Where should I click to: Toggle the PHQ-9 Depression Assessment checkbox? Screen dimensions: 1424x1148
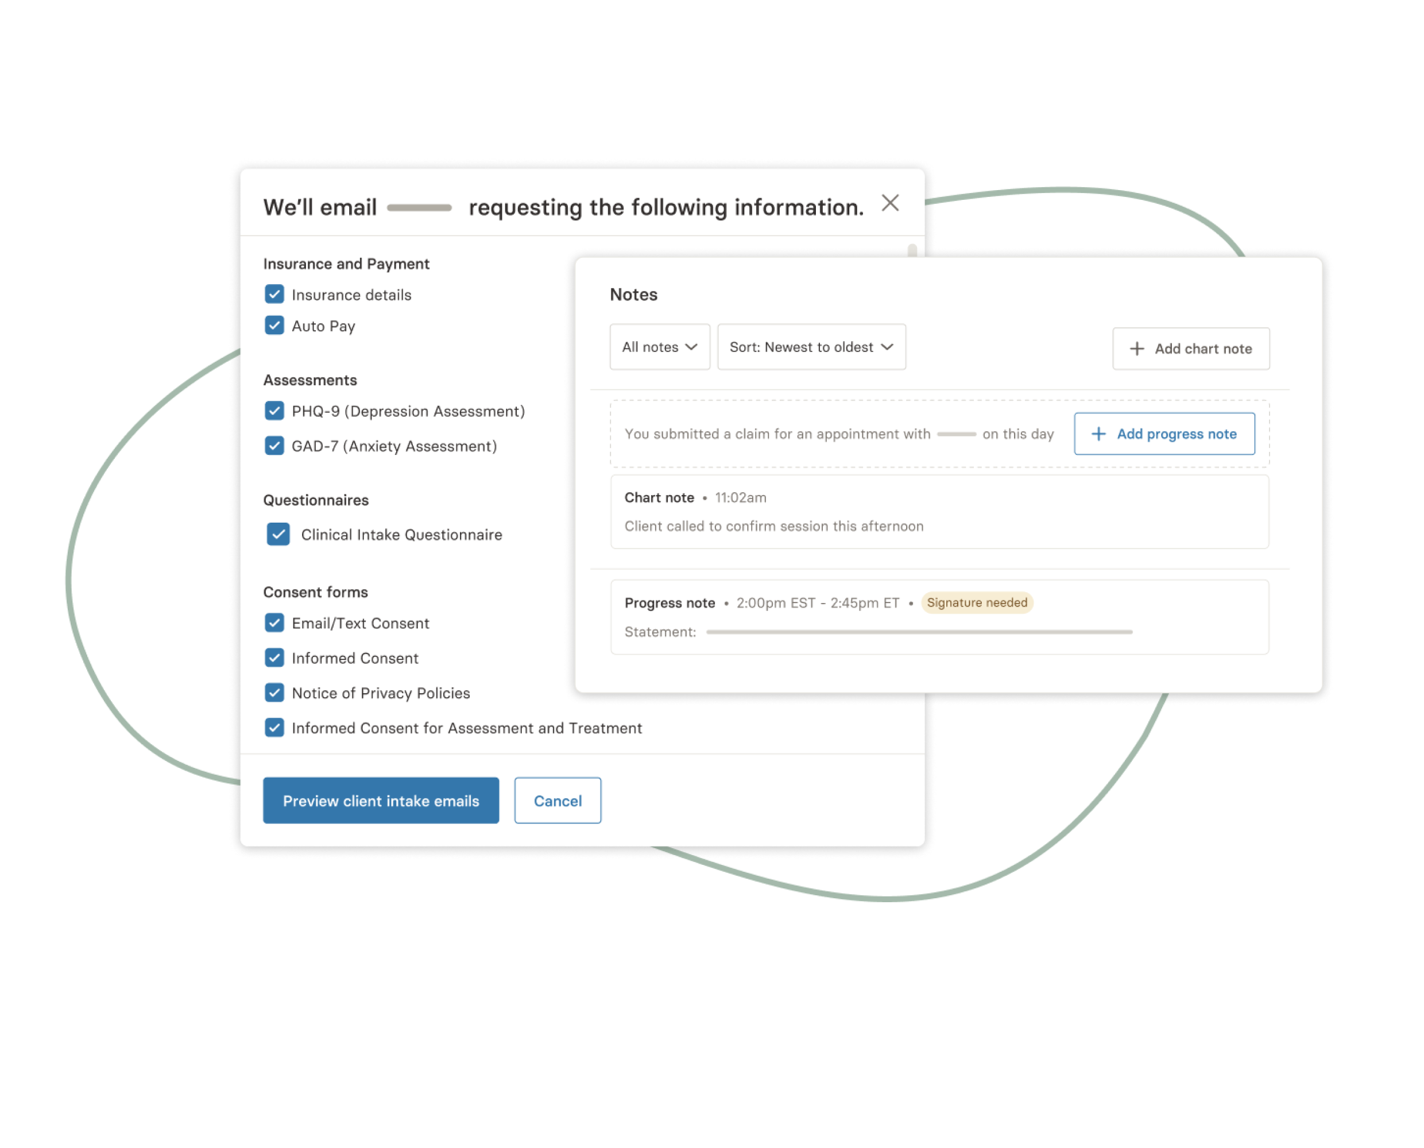275,411
